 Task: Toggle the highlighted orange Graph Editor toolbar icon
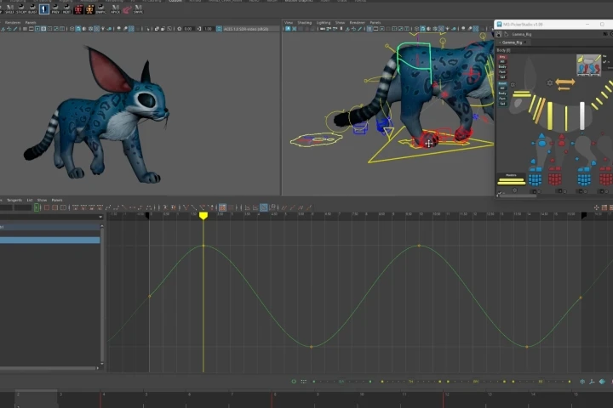(222, 207)
